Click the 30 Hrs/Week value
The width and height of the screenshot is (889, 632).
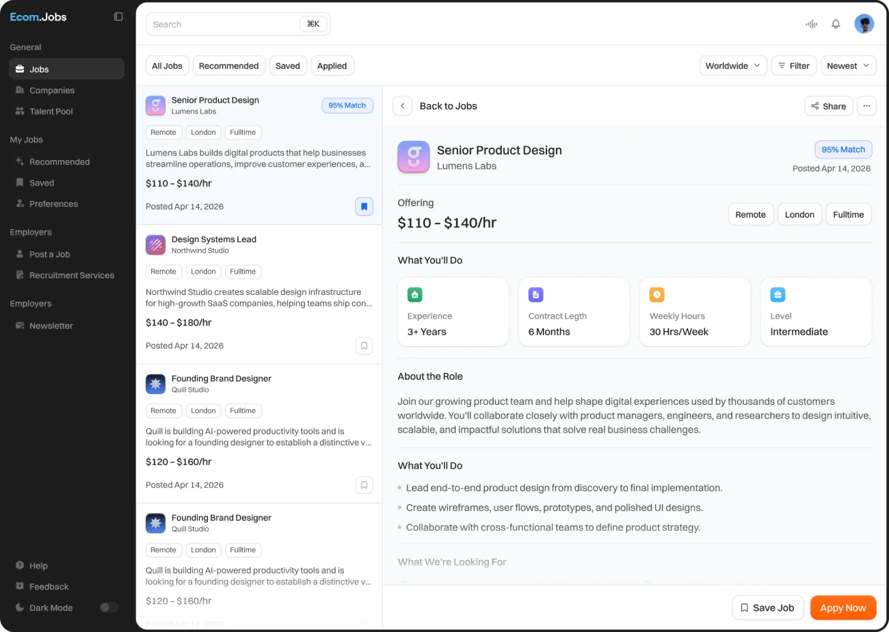679,332
